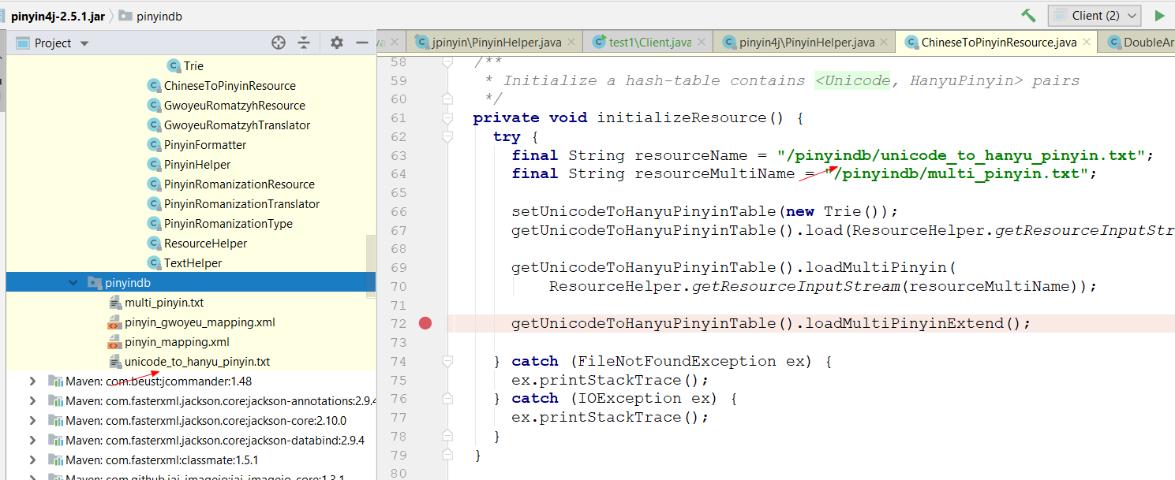The height and width of the screenshot is (480, 1175).
Task: Click the fold marker at line 74
Action: 447,362
